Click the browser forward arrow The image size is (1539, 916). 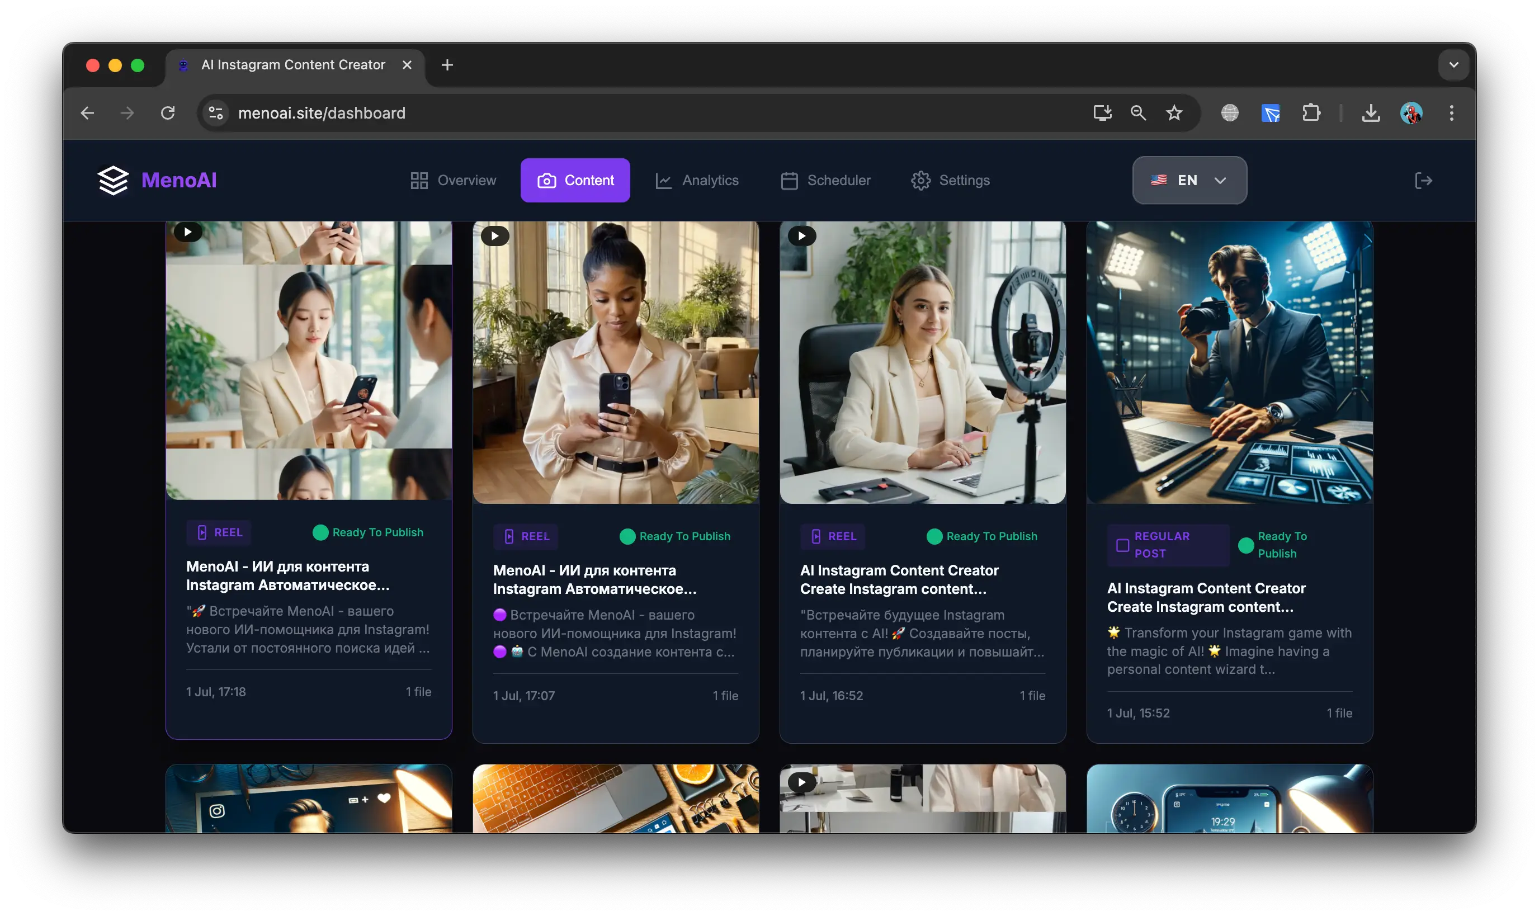point(127,113)
